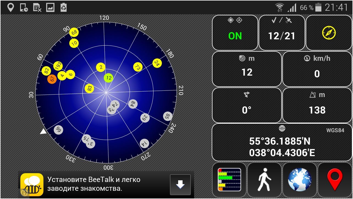
Task: Select yellow satellite 24 on sky plot
Action: pyautogui.click(x=157, y=63)
